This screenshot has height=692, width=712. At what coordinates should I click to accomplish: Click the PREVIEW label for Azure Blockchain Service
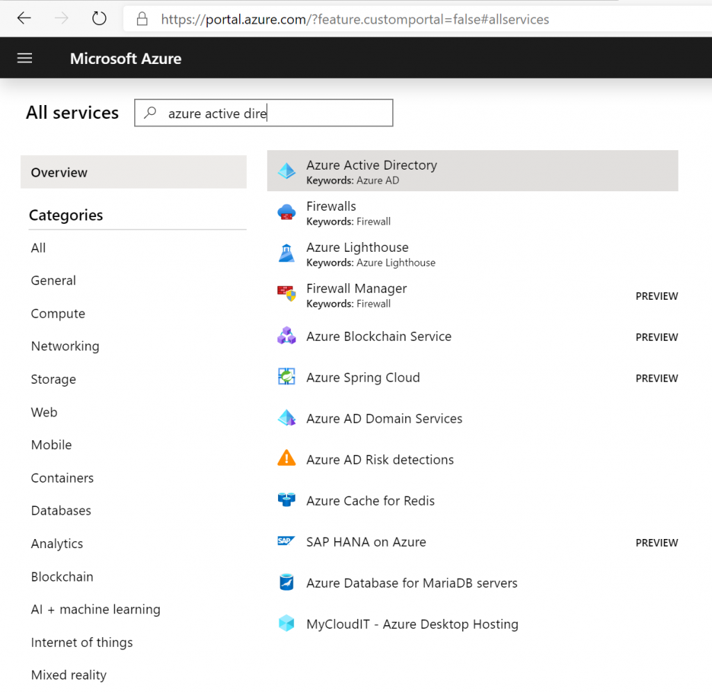coord(656,337)
